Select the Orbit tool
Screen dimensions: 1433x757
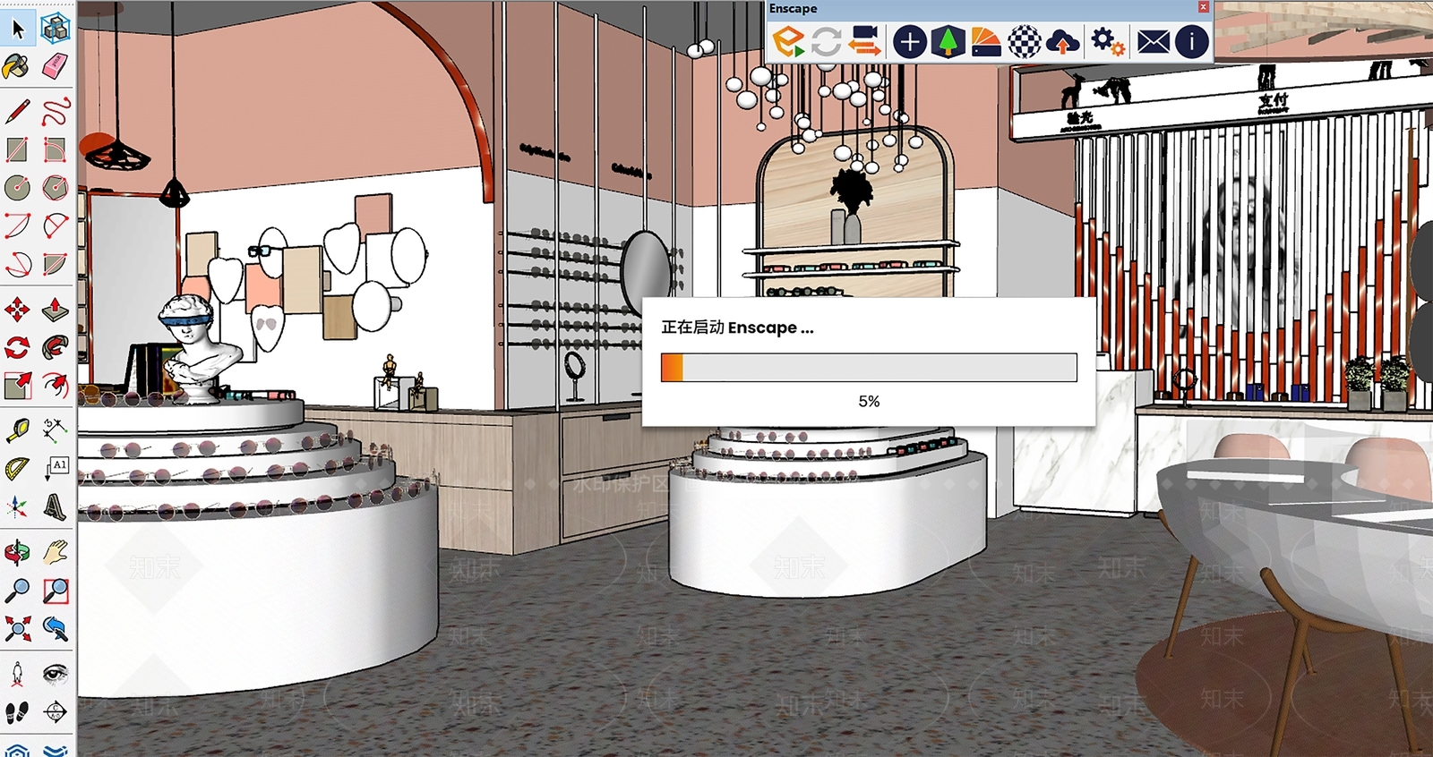coord(17,552)
